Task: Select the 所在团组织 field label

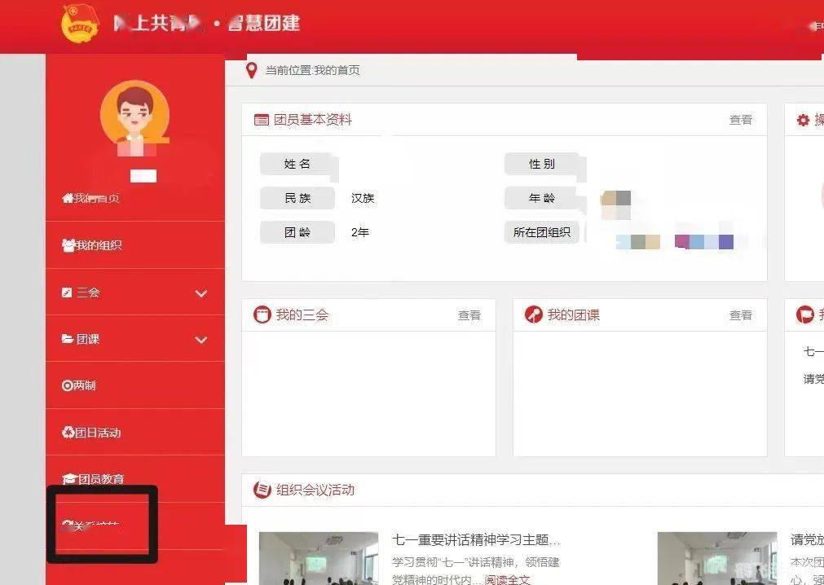Action: (x=542, y=231)
